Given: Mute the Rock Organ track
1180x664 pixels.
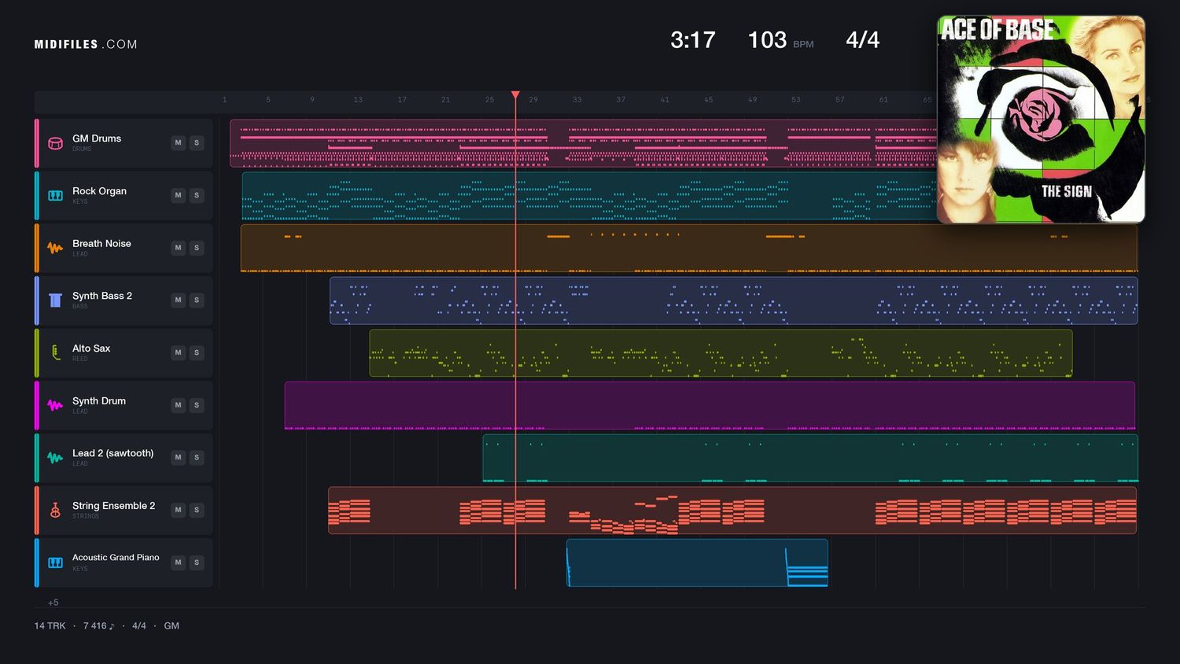Looking at the screenshot, I should click(x=179, y=195).
